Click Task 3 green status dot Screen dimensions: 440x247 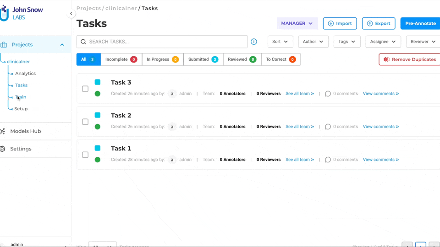[x=97, y=93]
